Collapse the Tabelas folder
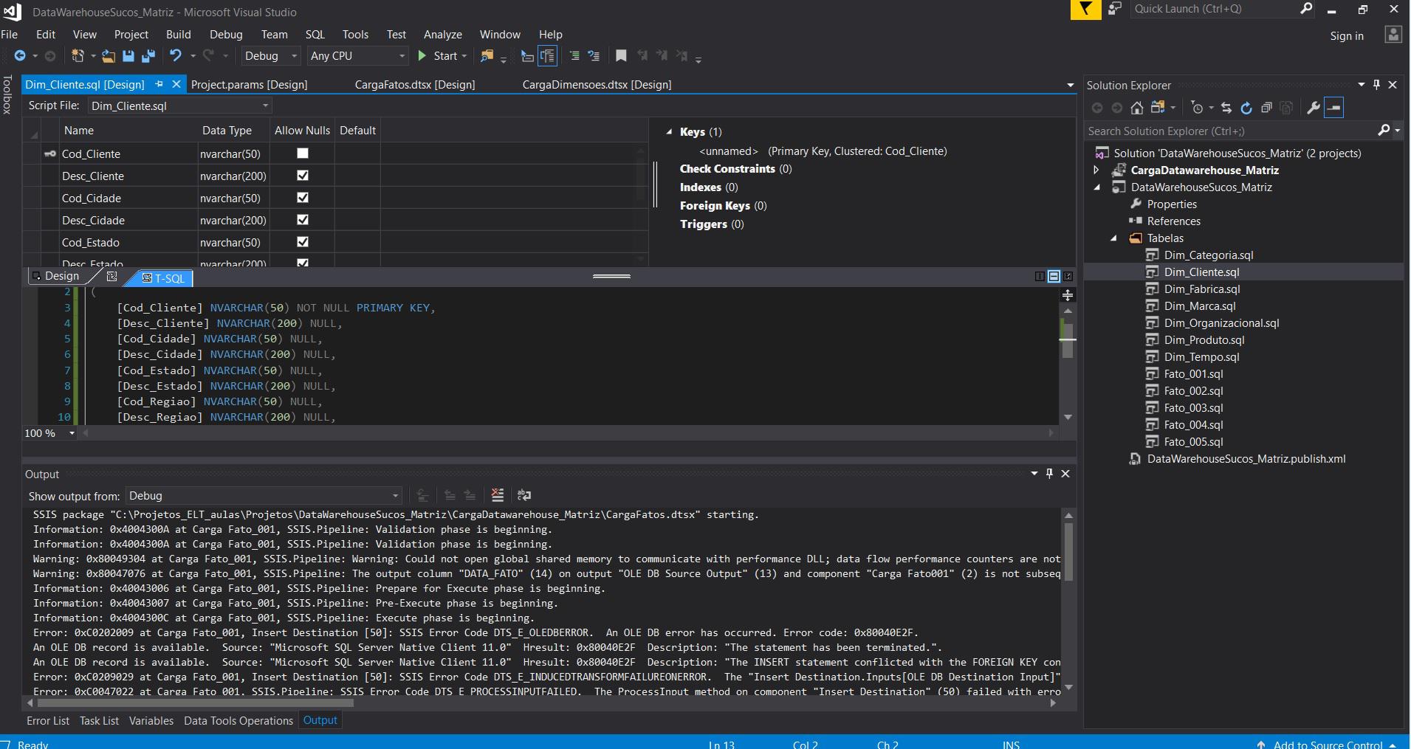 coord(1113,238)
